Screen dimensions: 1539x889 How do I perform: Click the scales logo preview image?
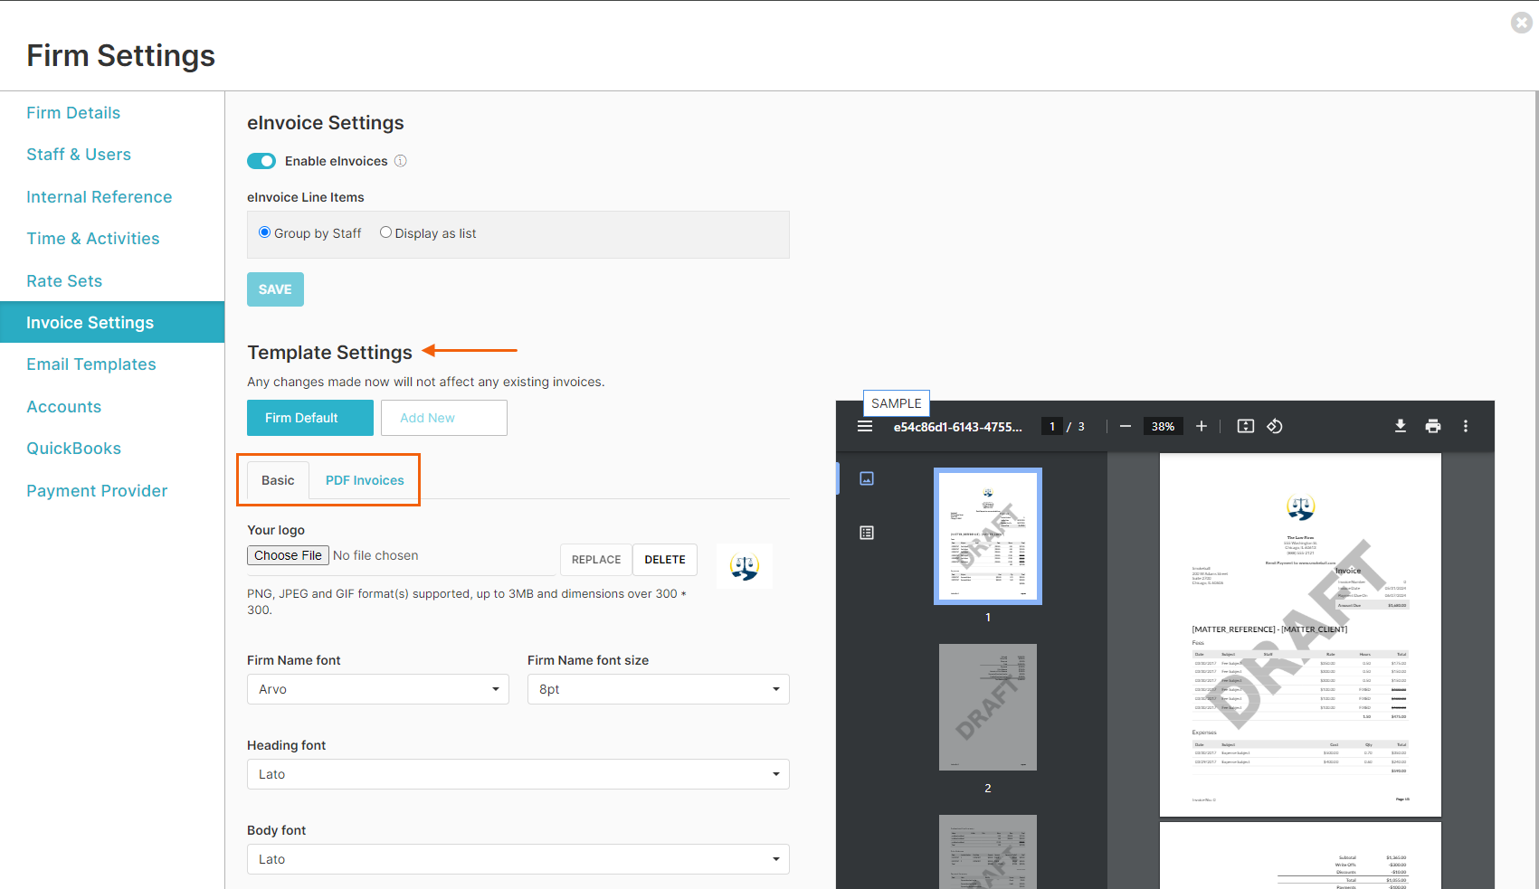tap(745, 566)
